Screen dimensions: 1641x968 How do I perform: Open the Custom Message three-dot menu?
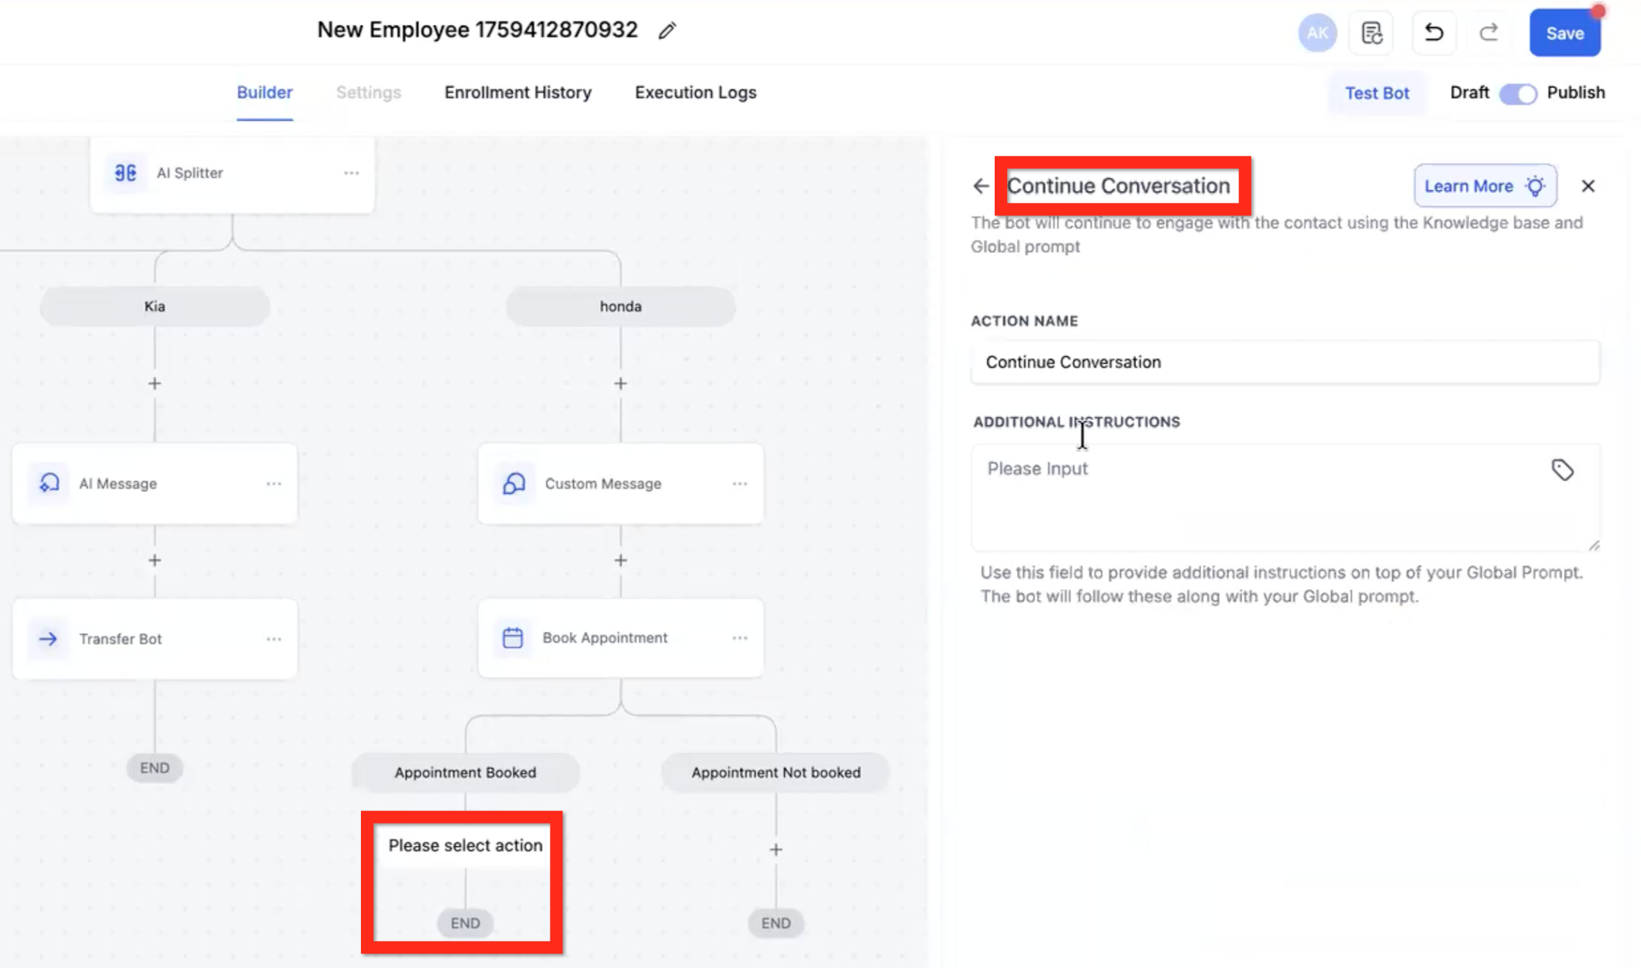(739, 483)
